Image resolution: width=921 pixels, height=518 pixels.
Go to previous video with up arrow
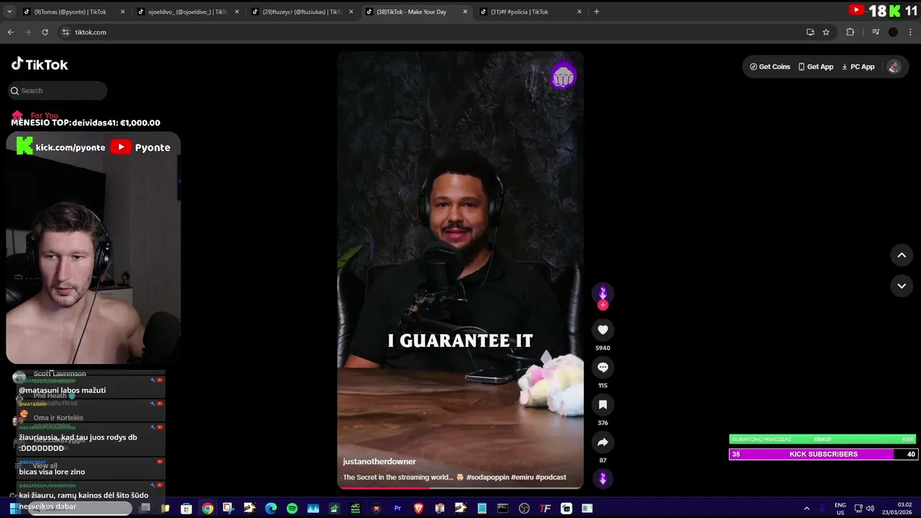902,255
